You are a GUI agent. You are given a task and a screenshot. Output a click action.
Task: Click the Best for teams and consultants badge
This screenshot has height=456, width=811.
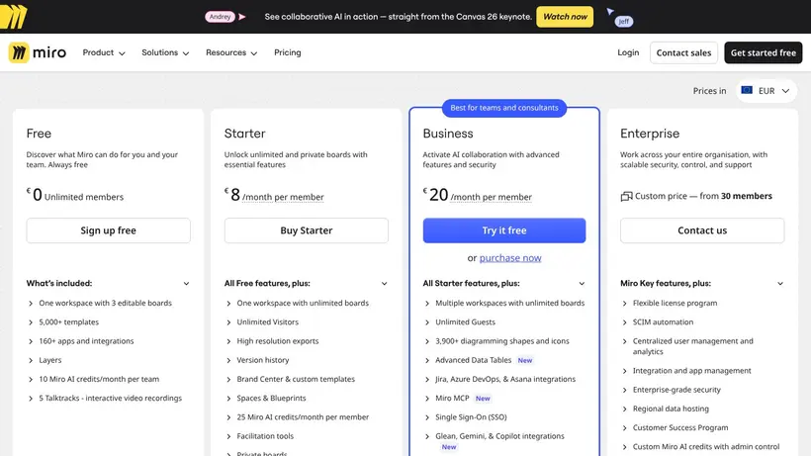point(504,108)
